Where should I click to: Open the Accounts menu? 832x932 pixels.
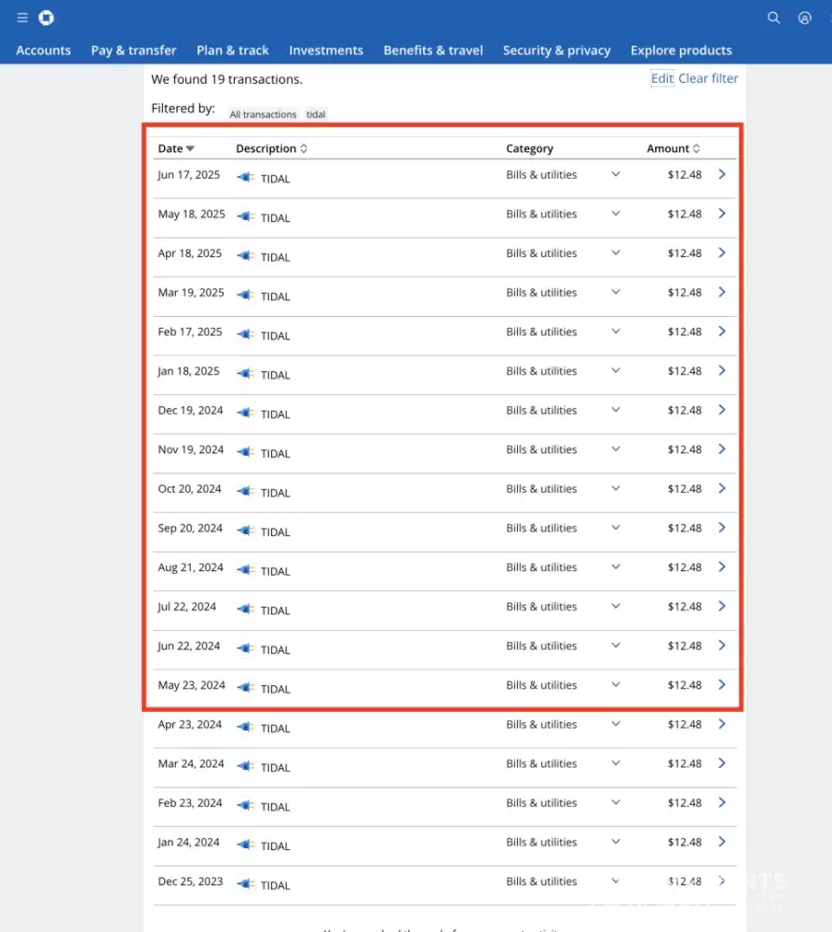tap(44, 50)
